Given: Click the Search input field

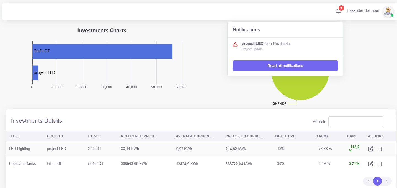Looking at the screenshot, I should pyautogui.click(x=356, y=122).
